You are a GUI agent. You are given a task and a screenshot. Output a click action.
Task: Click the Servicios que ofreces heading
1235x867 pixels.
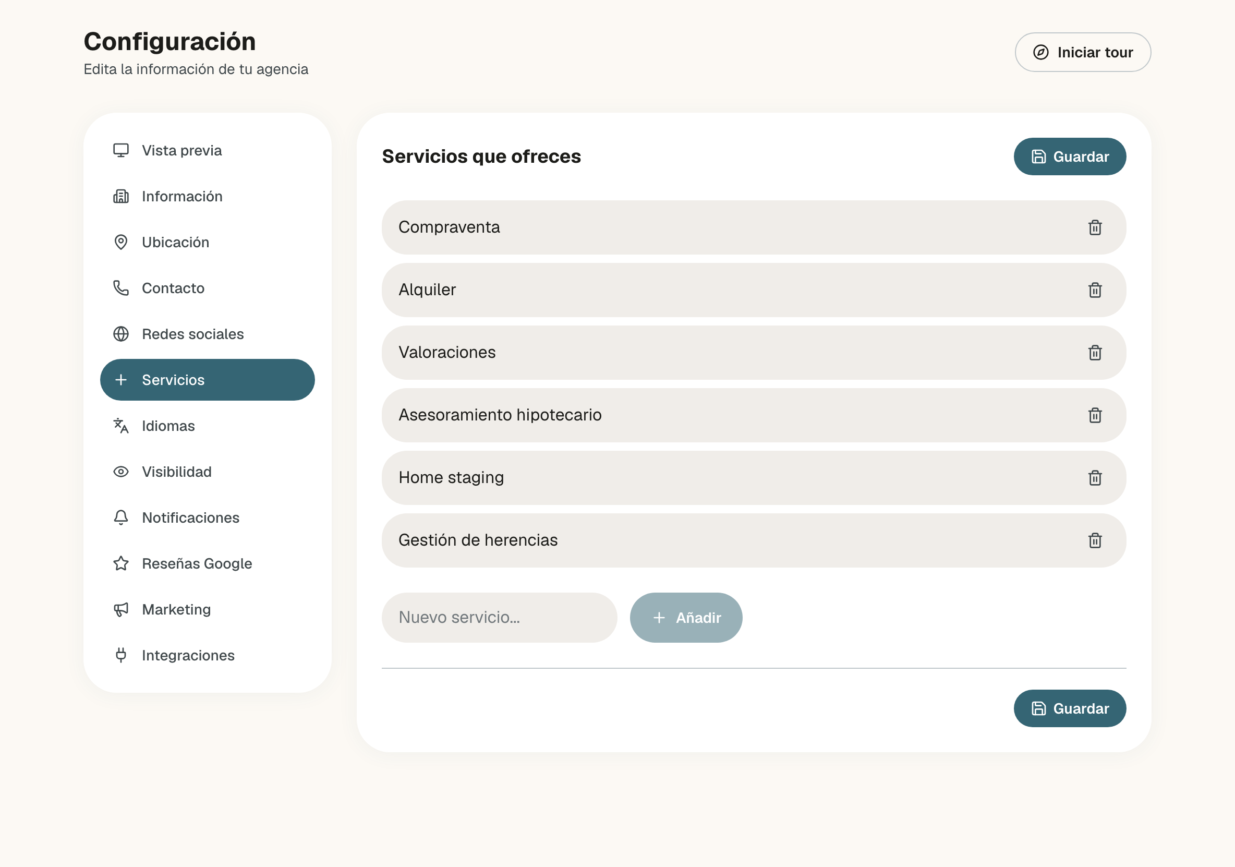pos(481,156)
